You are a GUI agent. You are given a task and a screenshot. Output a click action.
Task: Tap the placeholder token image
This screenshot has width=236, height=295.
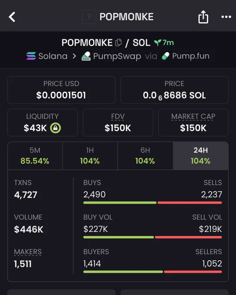tap(89, 17)
